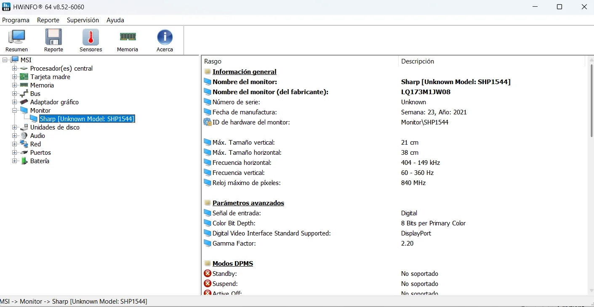Viewport: 594px width, 307px height.
Task: Click the Memoria tree node icon
Action: [24, 85]
